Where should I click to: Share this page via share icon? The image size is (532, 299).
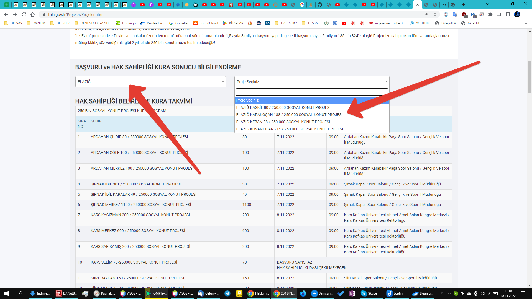point(426,14)
